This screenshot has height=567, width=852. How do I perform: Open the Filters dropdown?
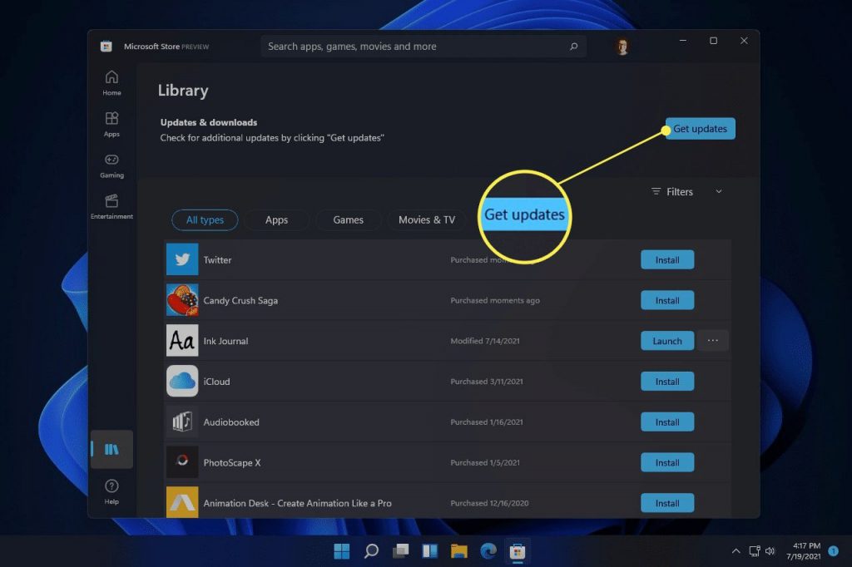point(678,191)
